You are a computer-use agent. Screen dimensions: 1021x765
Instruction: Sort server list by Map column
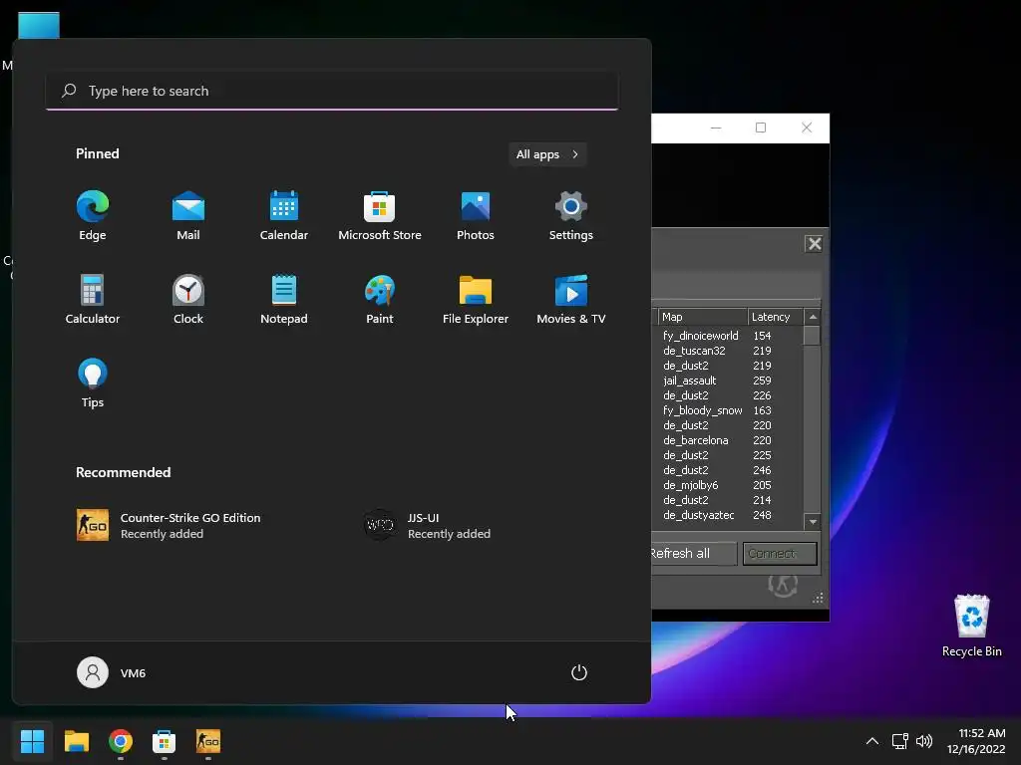point(702,317)
